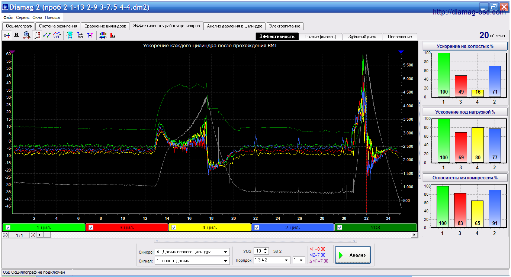Click the car with bar chart icon
This screenshot has width=511, height=277.
(x=103, y=35)
